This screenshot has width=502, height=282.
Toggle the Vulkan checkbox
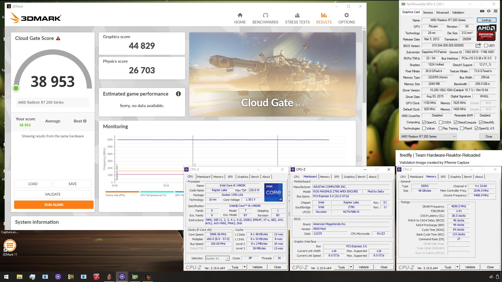pos(424,128)
